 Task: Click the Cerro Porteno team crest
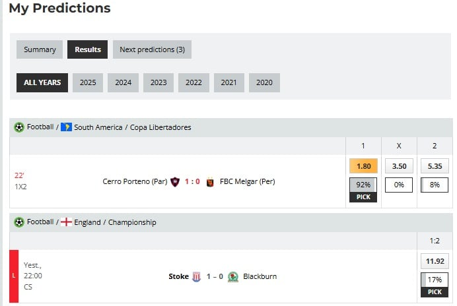click(175, 181)
